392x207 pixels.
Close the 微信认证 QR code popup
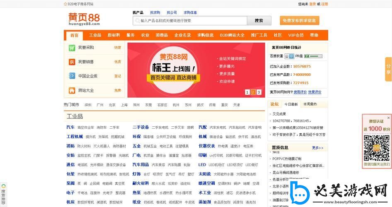click(388, 118)
